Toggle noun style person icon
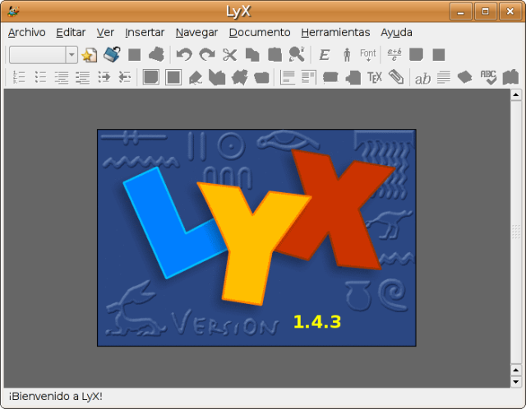The height and width of the screenshot is (409, 526). point(346,55)
